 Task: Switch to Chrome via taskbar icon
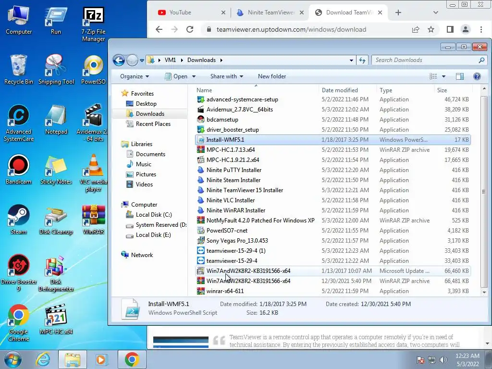click(x=132, y=359)
